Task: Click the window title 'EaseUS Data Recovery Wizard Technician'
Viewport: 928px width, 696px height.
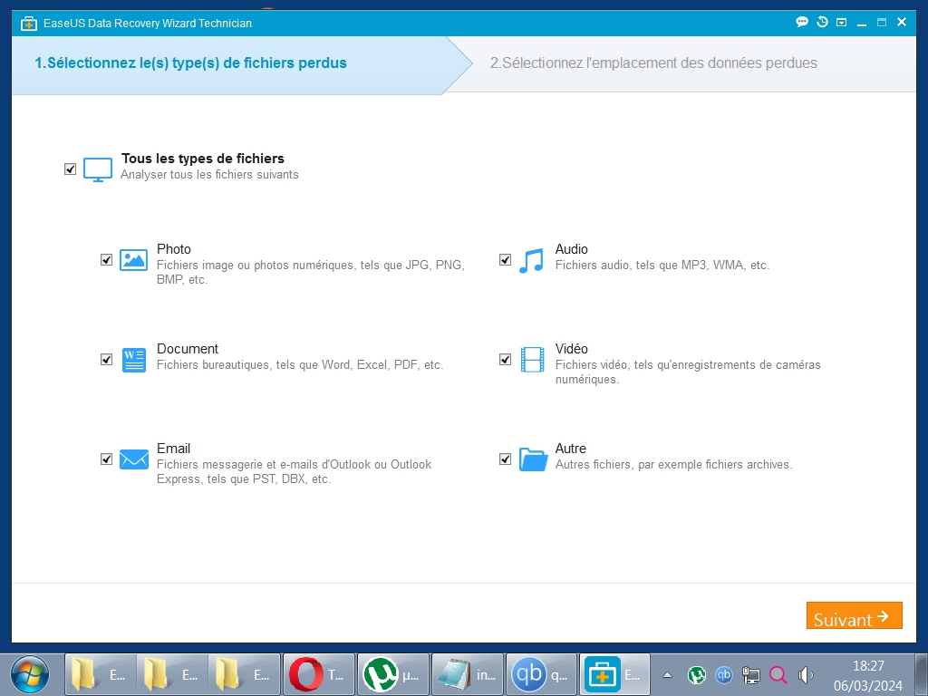Action: 148,24
